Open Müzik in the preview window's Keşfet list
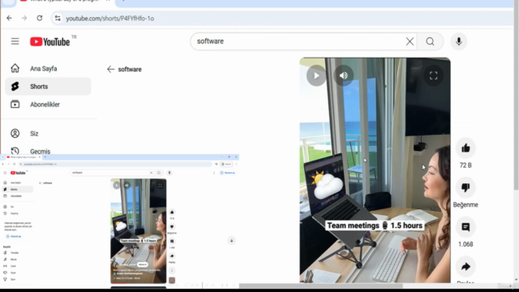Image resolution: width=519 pixels, height=292 pixels. (17, 260)
